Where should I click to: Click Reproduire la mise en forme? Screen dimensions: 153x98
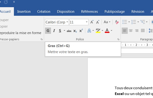tap(20, 33)
